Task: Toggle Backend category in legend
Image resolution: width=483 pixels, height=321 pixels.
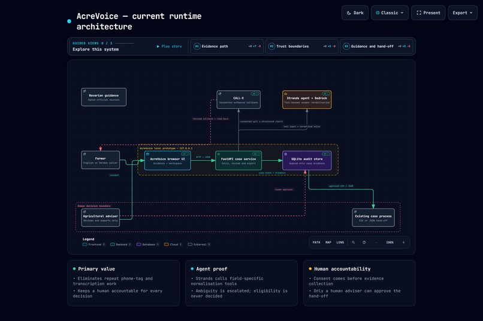Action: (121, 244)
